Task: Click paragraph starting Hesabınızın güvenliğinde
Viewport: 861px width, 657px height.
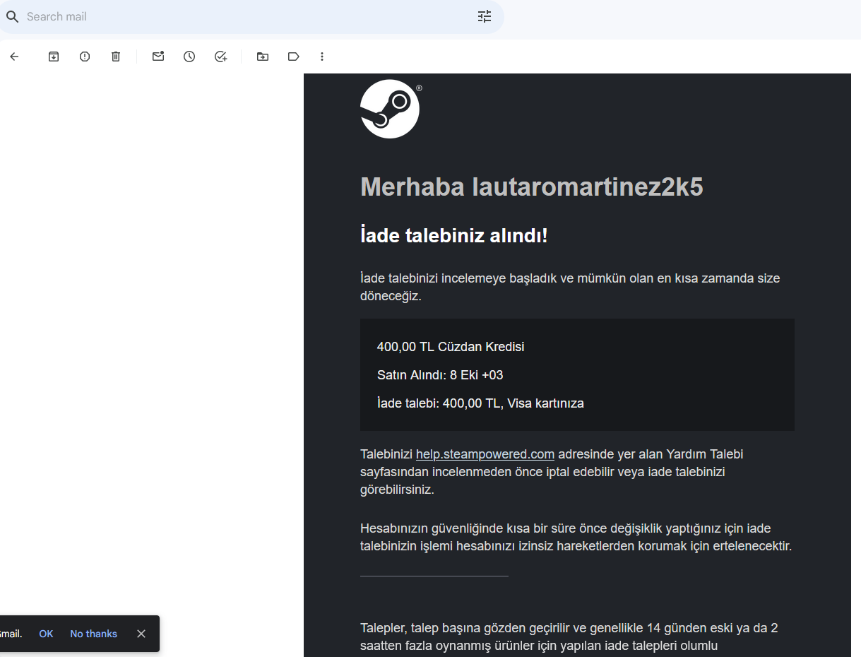Action: pos(576,538)
